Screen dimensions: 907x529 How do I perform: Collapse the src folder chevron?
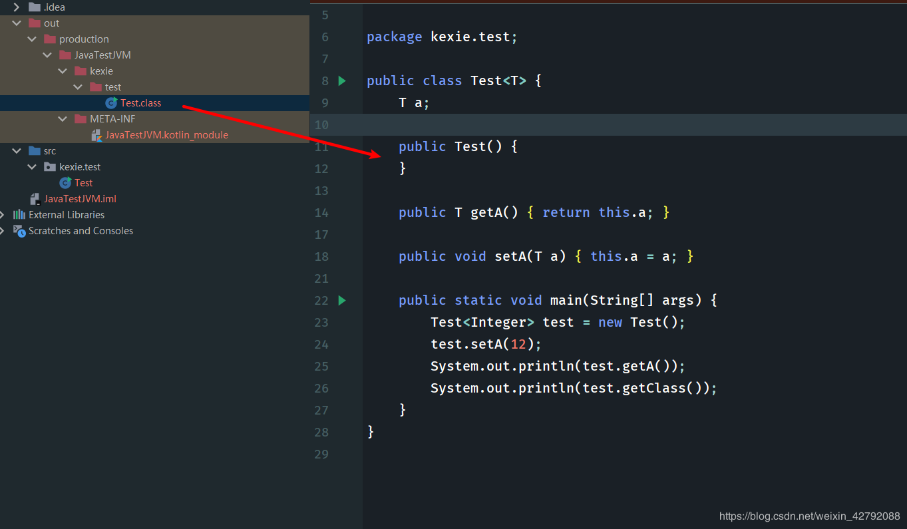[x=17, y=151]
